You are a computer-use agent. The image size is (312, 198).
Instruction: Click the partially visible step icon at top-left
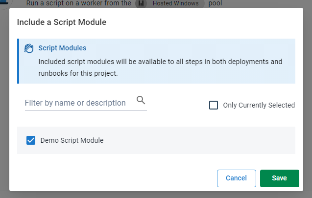coord(4,2)
